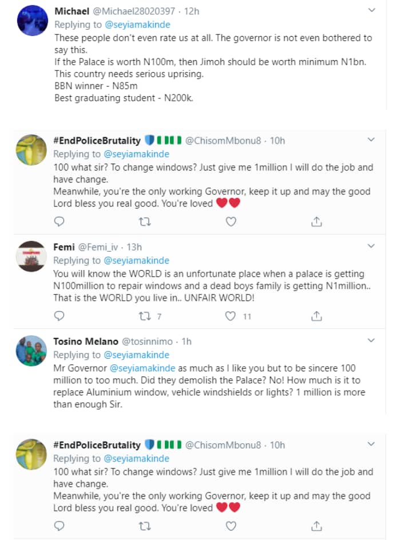Screen dimensions: 412x540
Task: Open Tosino Melano's profile picture
Action: [30, 350]
